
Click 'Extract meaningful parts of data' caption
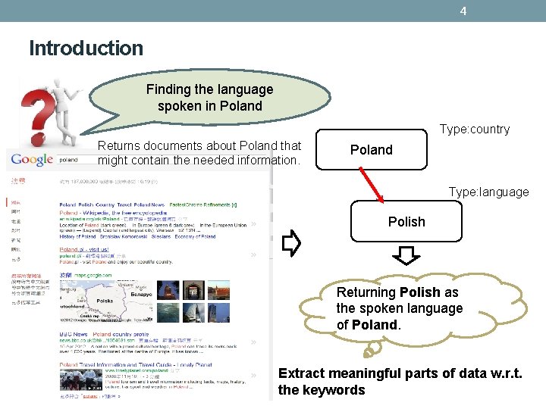coord(400,382)
